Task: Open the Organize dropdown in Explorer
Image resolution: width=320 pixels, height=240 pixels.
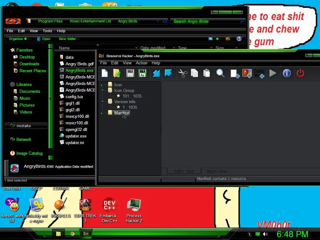Action: click(17, 39)
